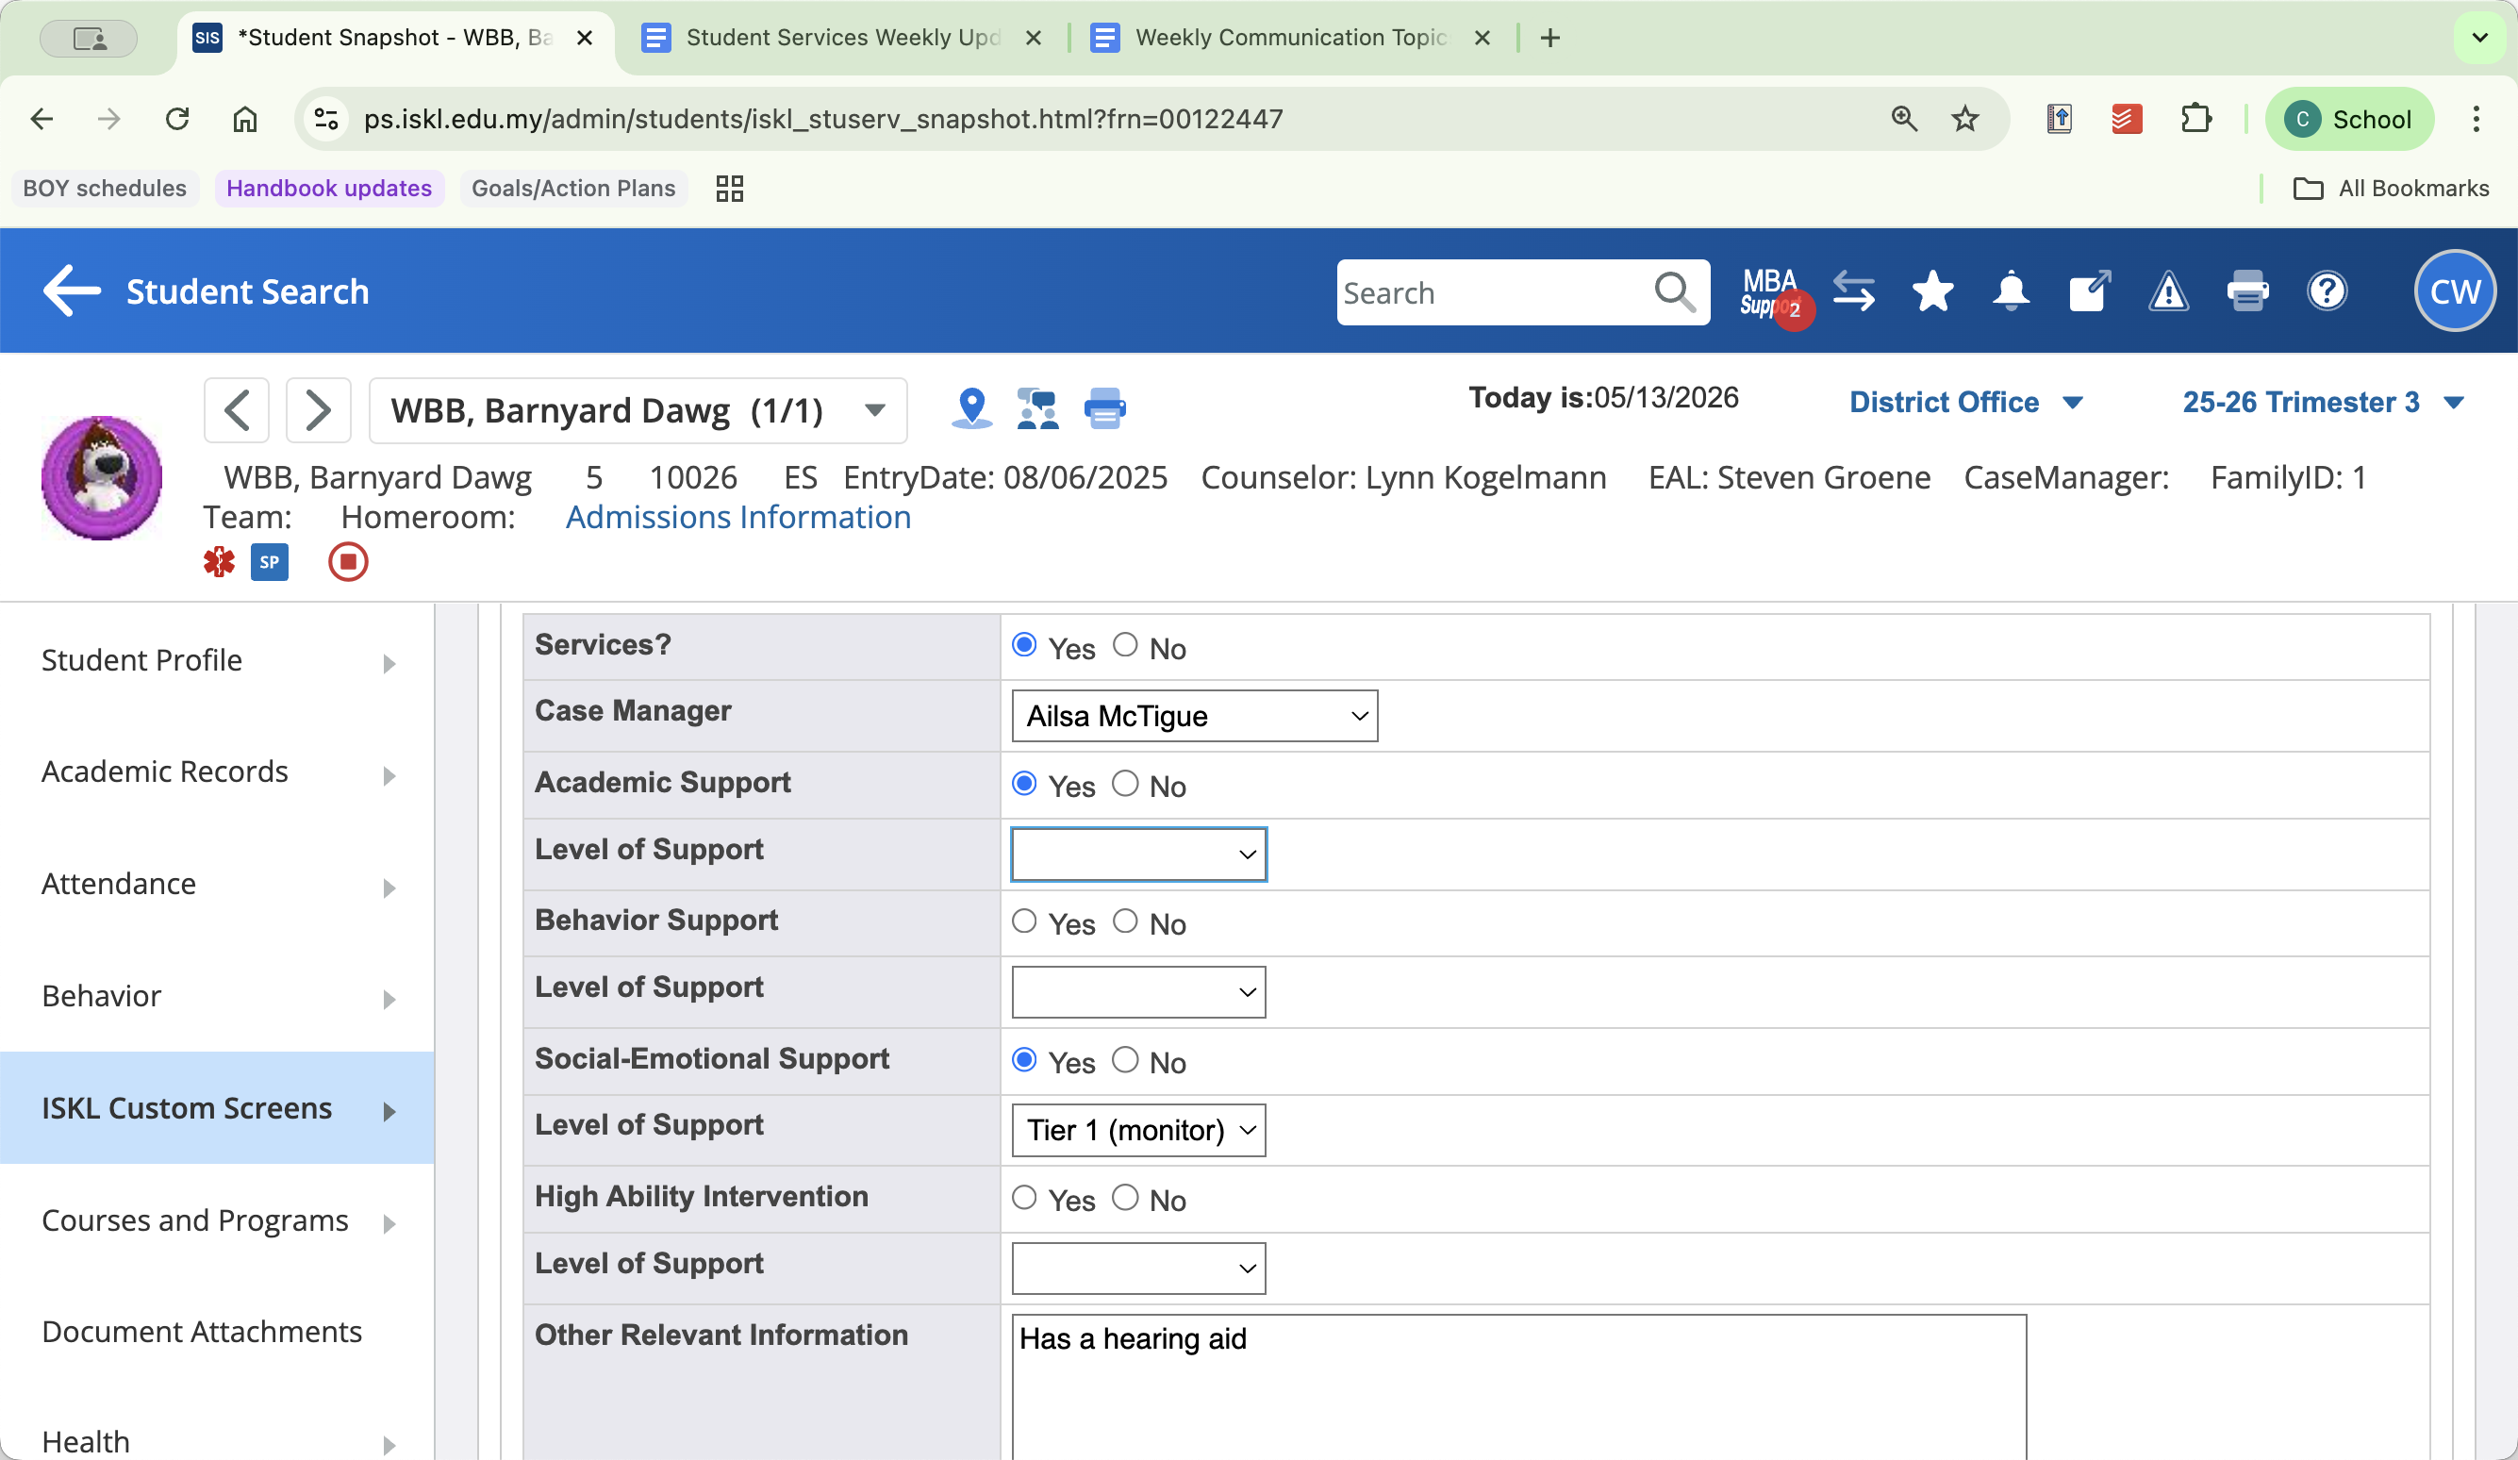Open the Admissions Information link
Viewport: 2518px width, 1460px height.
[x=737, y=517]
